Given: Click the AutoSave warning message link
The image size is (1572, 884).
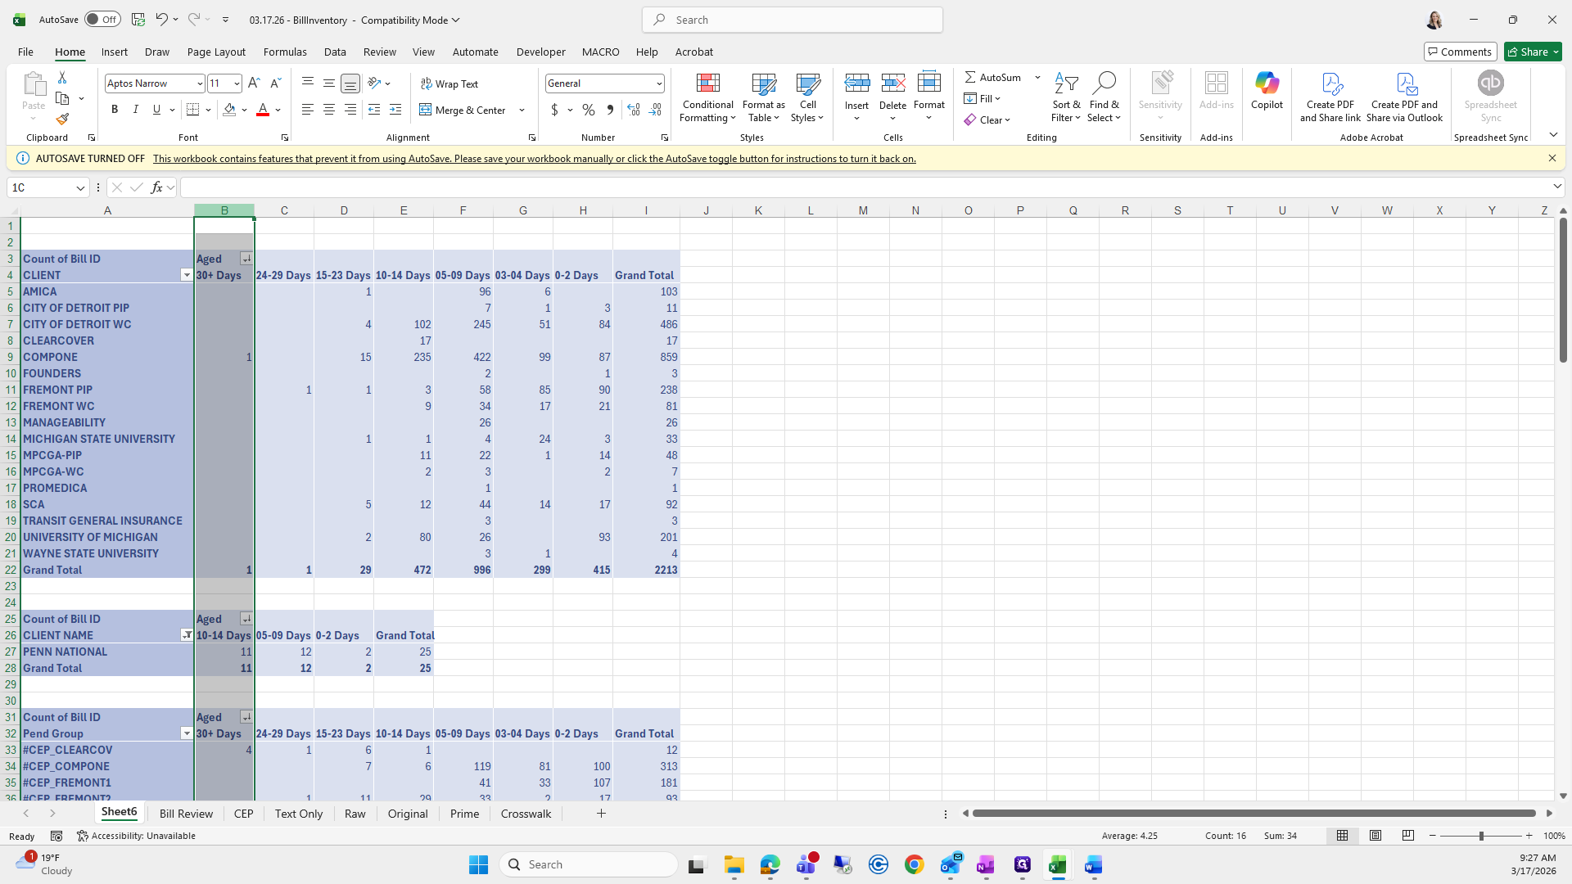Looking at the screenshot, I should click(x=534, y=159).
